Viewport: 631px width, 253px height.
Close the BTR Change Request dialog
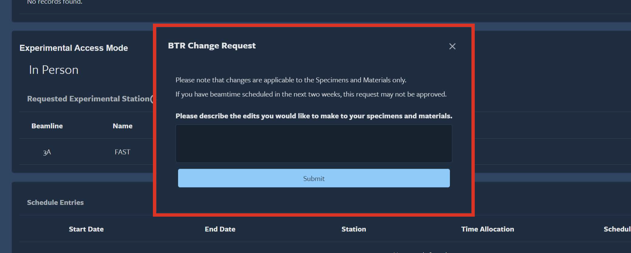452,46
